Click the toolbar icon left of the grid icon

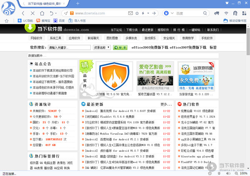[235, 13]
